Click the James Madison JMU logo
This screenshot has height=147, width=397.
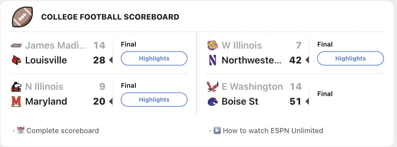[16, 46]
